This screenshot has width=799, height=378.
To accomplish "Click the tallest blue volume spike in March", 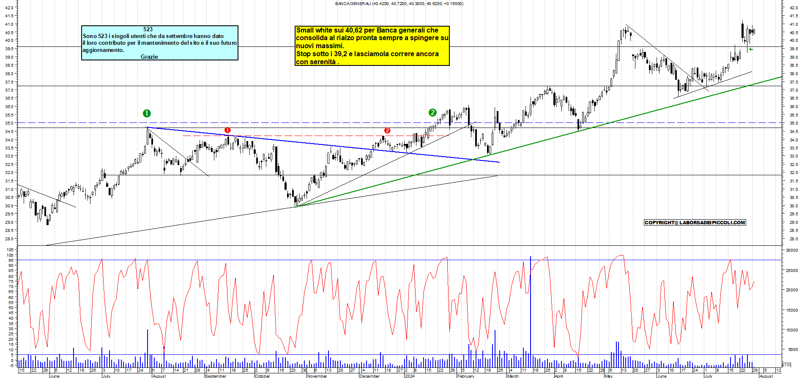I will 530,312.
